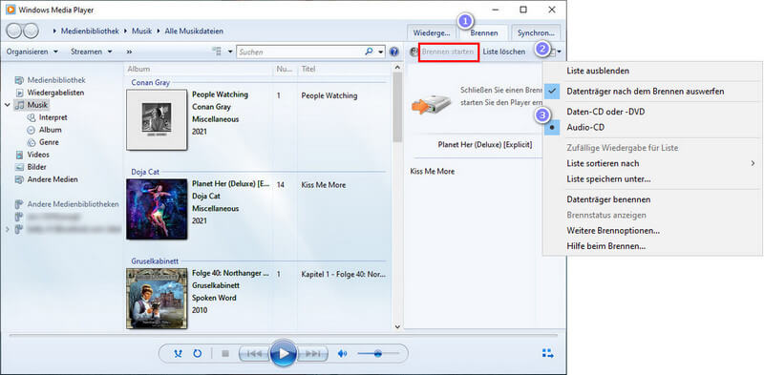This screenshot has width=764, height=375.
Task: Click the Interpret icon under Musik
Action: tap(32, 117)
